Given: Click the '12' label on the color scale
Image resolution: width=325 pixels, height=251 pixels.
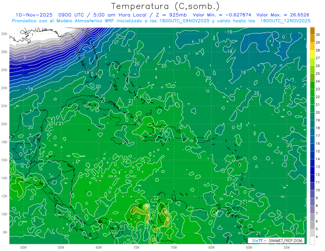Looking at the screenshot, I should click(318, 175).
